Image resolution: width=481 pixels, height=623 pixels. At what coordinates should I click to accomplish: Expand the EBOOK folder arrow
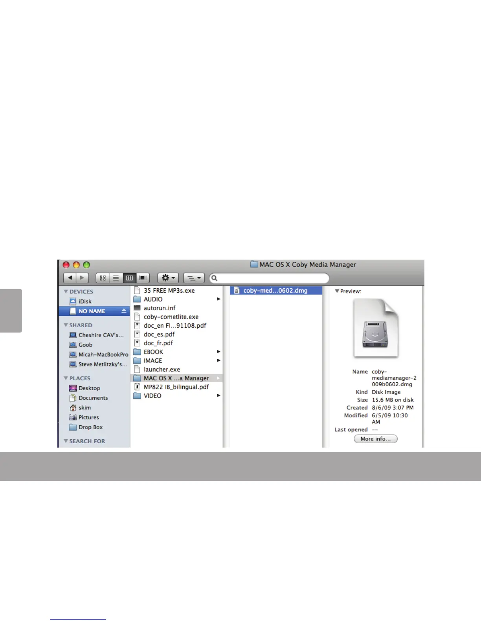pos(218,352)
